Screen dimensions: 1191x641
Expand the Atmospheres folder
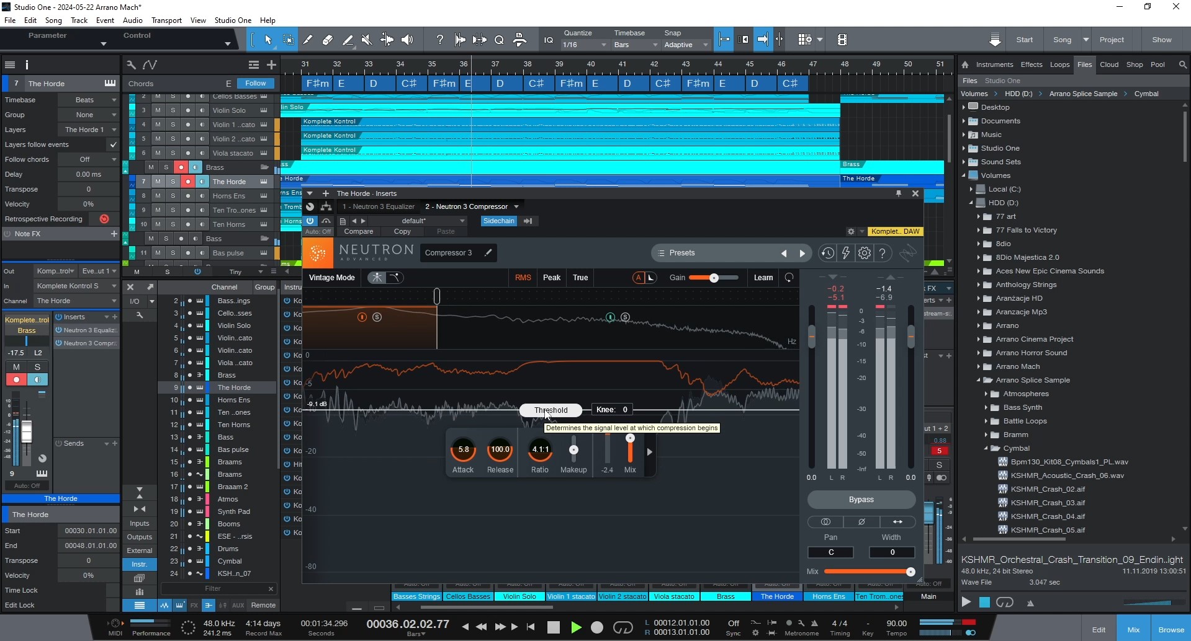tap(986, 394)
